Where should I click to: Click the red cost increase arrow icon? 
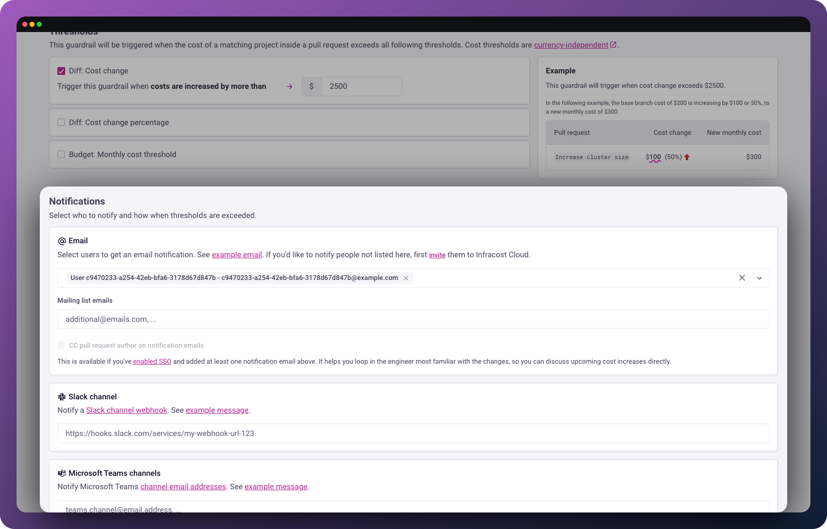(687, 157)
